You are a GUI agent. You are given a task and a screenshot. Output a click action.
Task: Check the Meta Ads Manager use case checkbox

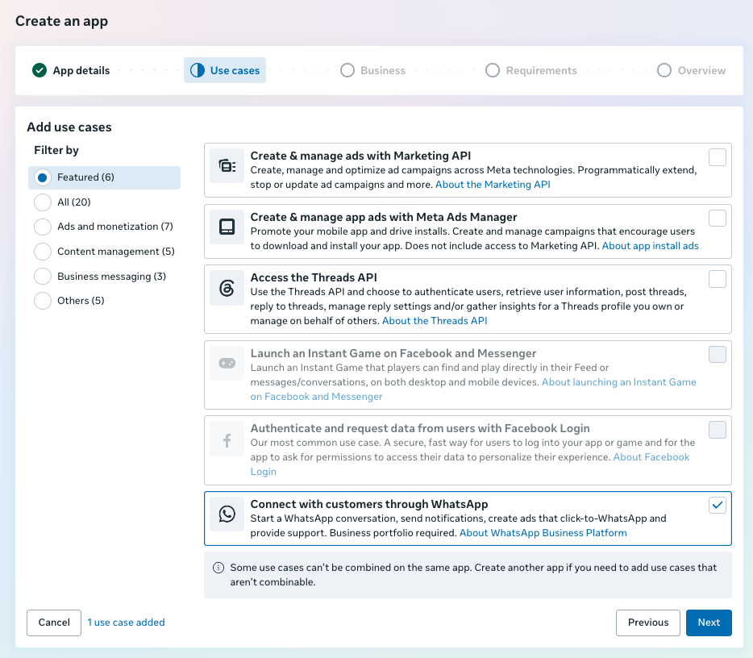(718, 218)
